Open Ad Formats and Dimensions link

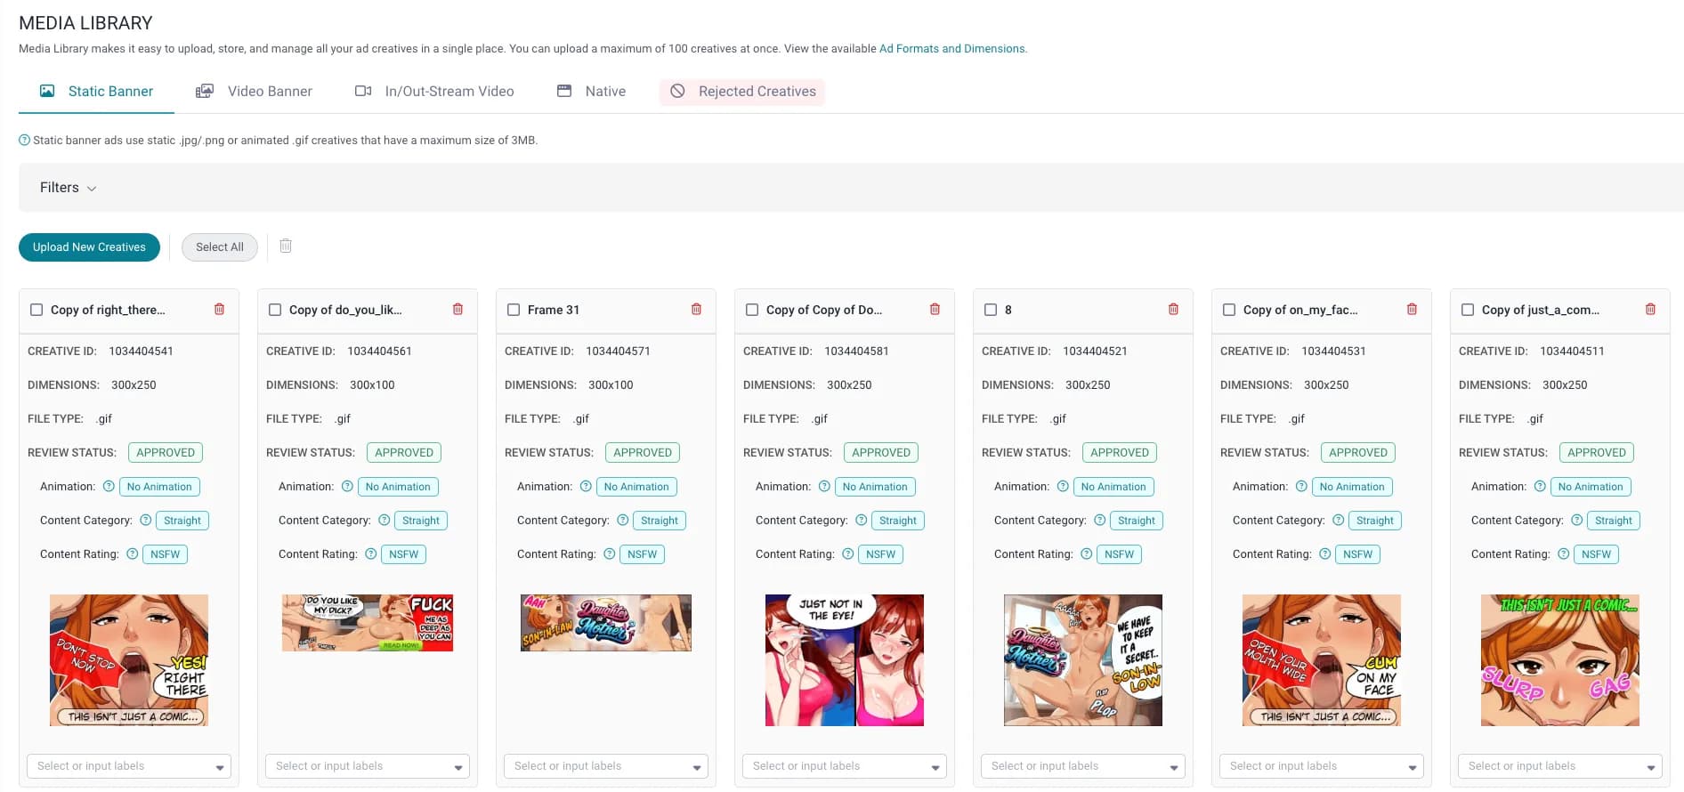(951, 49)
